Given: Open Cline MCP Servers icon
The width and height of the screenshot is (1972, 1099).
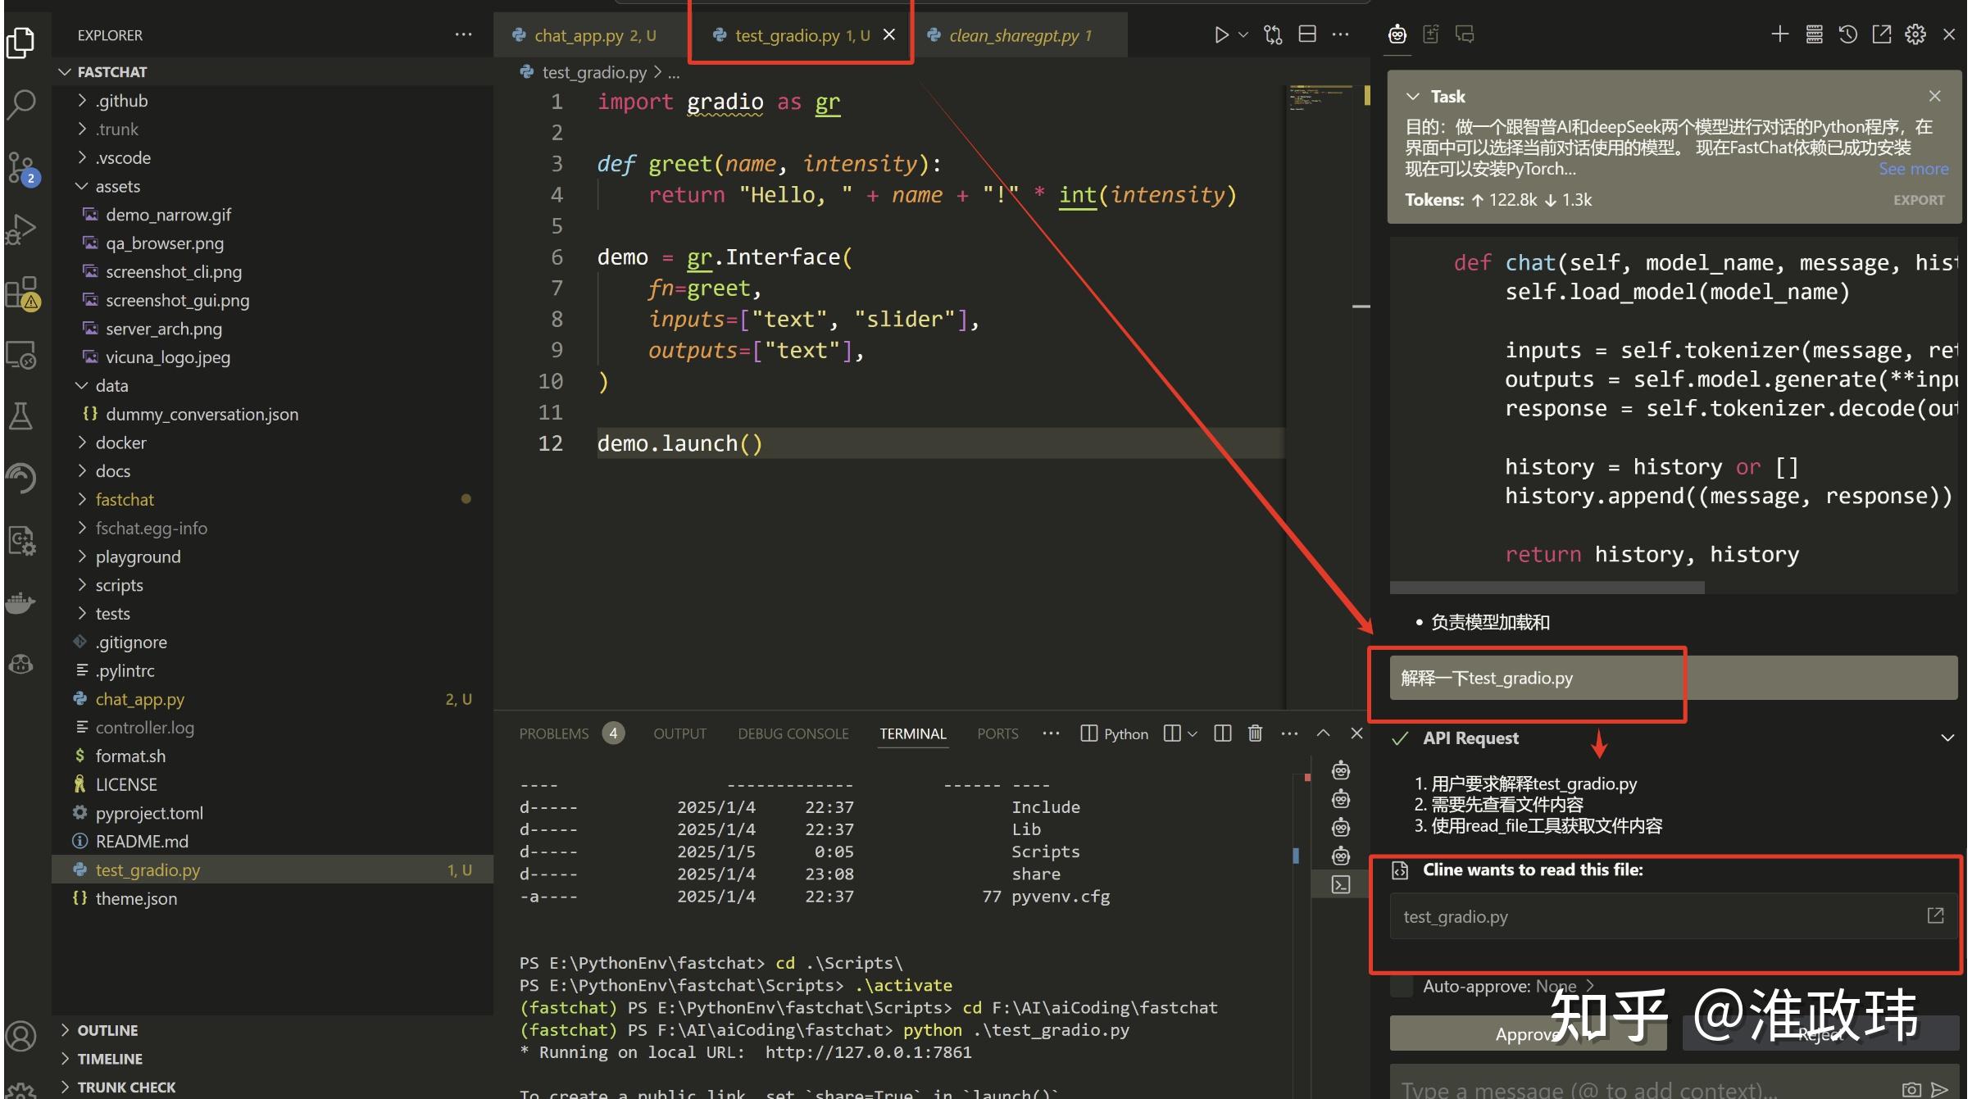Looking at the screenshot, I should tap(1814, 34).
